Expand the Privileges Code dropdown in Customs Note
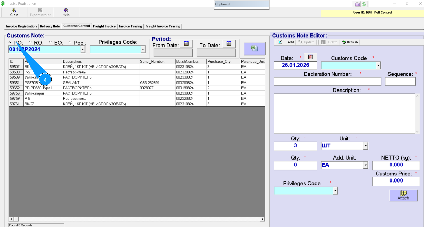Screen dimensions: 424x227 pyautogui.click(x=143, y=49)
